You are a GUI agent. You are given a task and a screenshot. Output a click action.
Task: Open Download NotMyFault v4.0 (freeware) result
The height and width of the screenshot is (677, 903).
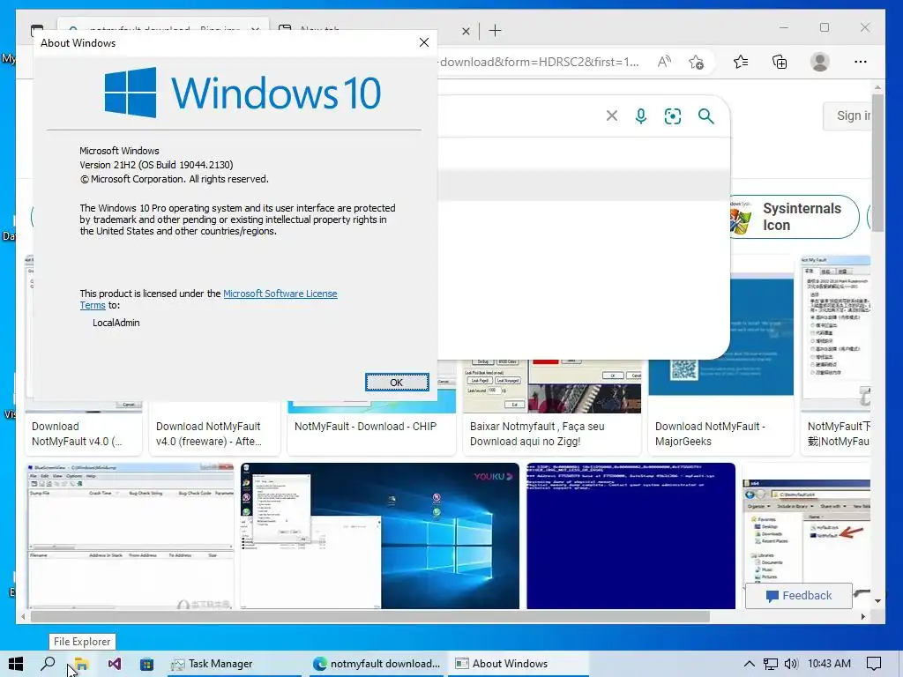pyautogui.click(x=214, y=434)
